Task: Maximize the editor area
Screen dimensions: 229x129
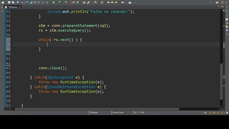Action: (x=223, y=7)
